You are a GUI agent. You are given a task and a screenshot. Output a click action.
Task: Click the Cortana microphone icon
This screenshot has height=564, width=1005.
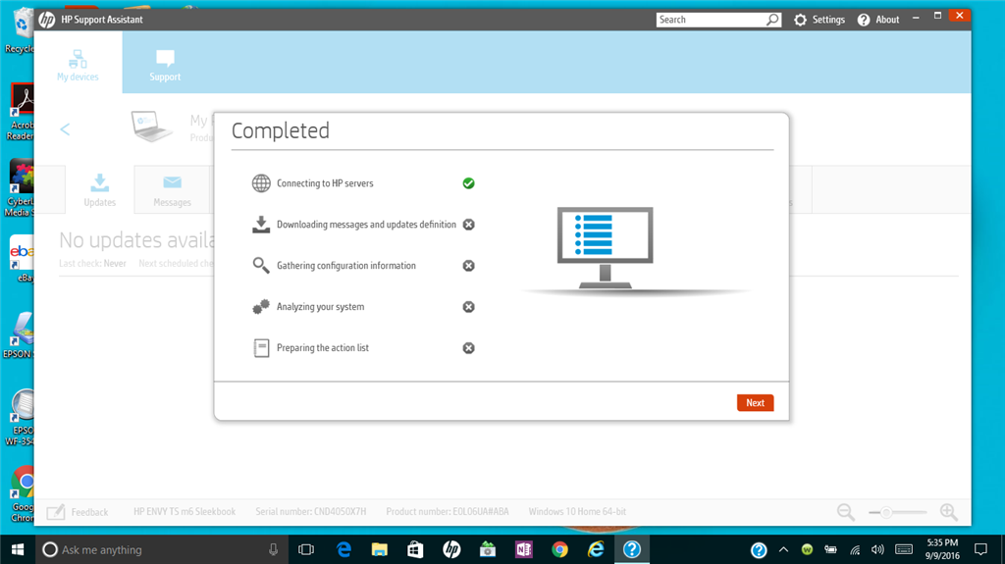point(273,549)
